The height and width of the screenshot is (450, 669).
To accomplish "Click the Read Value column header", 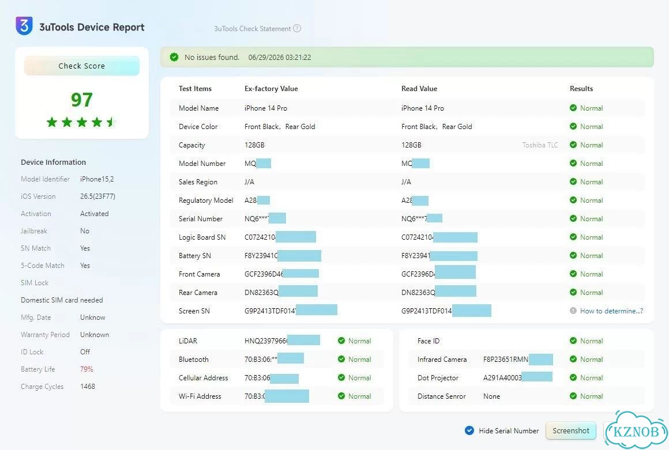I will click(x=419, y=89).
